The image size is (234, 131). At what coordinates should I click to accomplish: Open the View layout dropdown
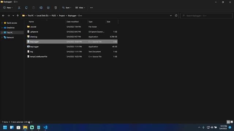pyautogui.click(x=80, y=8)
